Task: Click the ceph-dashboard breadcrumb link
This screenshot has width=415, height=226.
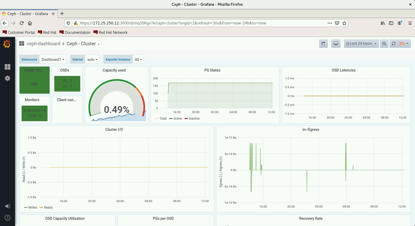Action: point(43,44)
